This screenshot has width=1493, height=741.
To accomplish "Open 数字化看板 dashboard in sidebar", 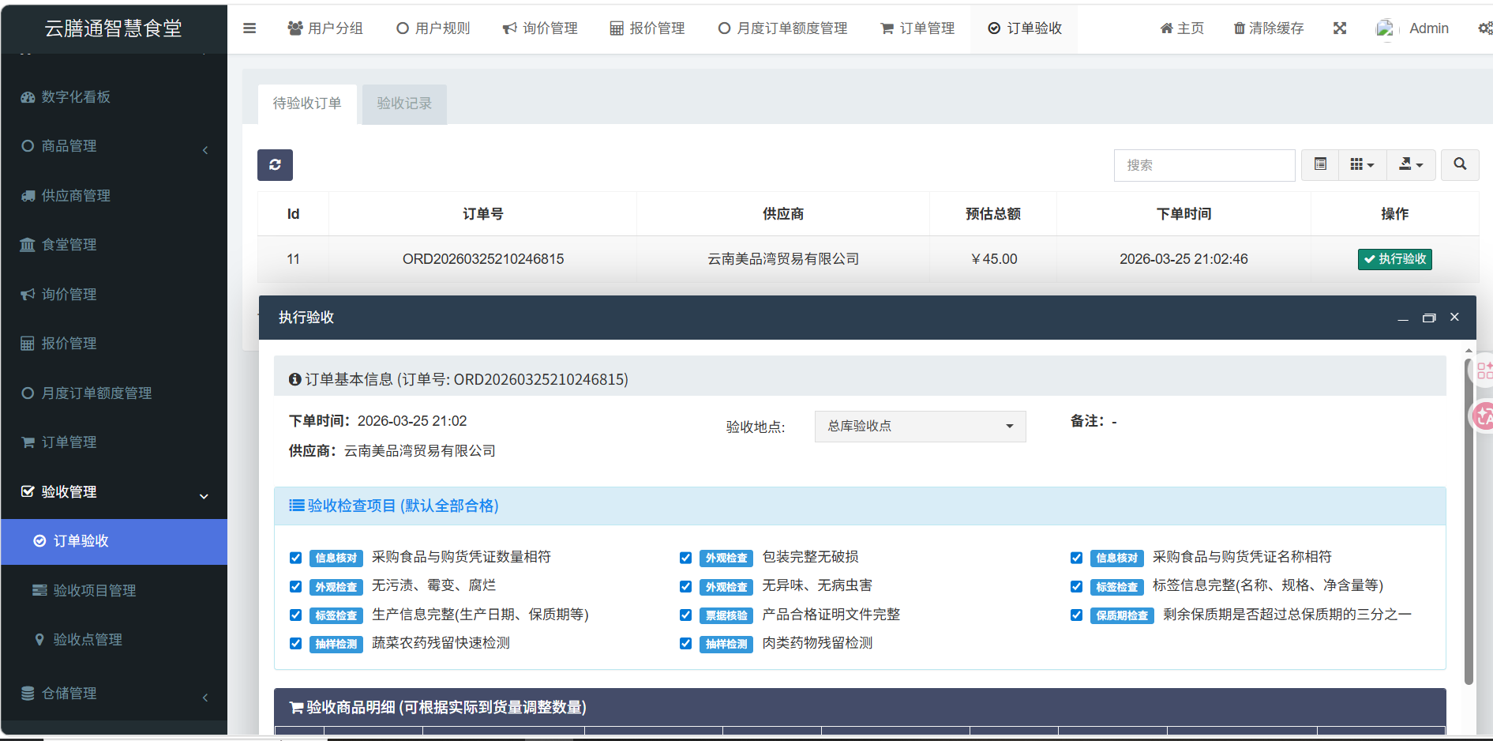I will [x=76, y=97].
